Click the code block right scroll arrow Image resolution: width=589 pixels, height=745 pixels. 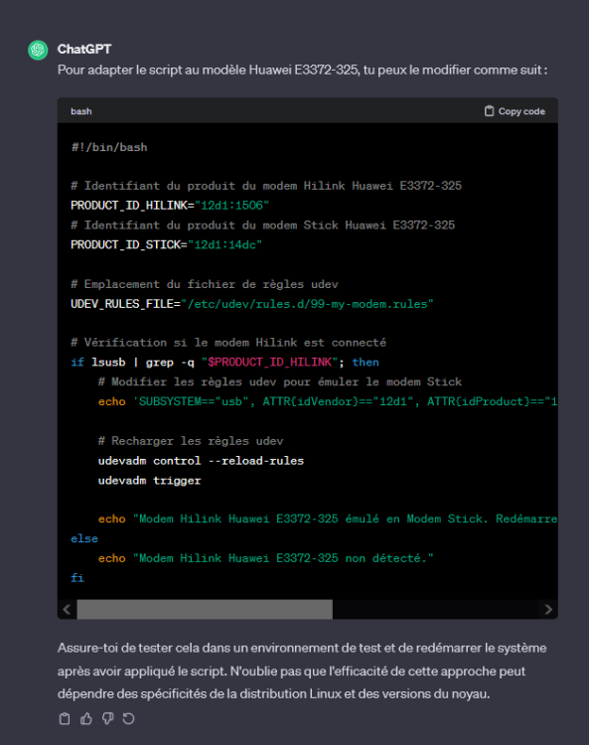(x=548, y=609)
